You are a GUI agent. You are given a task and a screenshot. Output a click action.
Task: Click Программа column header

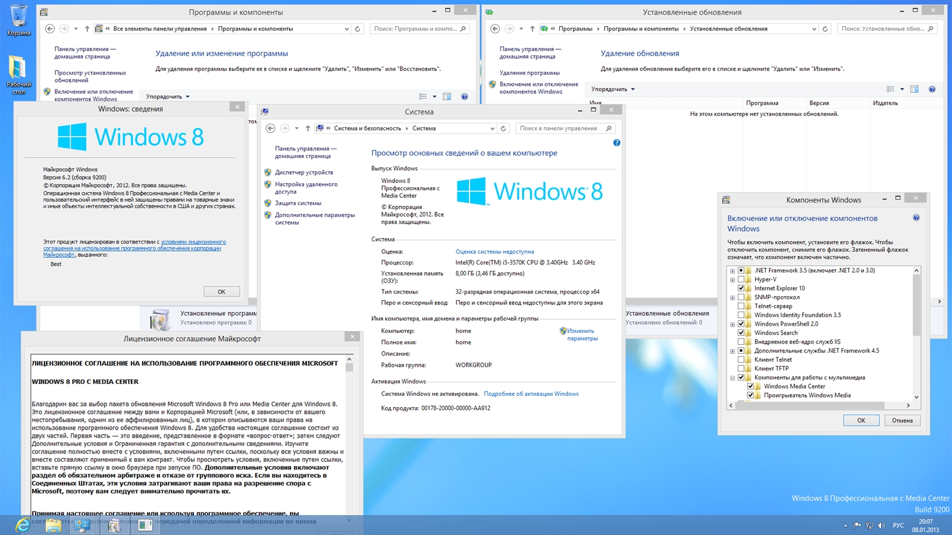click(x=762, y=103)
